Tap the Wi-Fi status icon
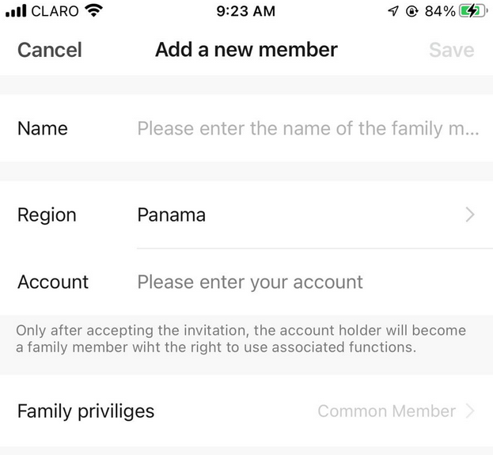 coord(93,11)
